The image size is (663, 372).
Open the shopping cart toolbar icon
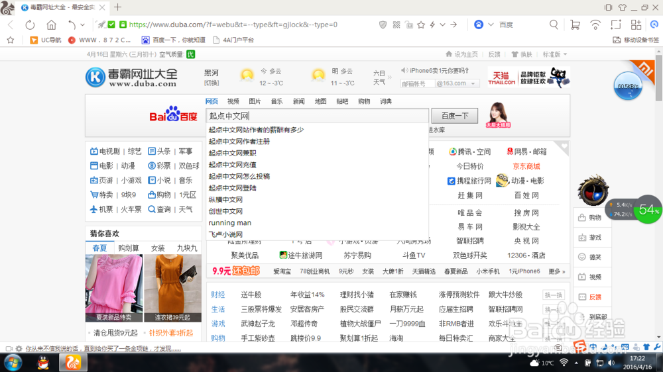575,25
